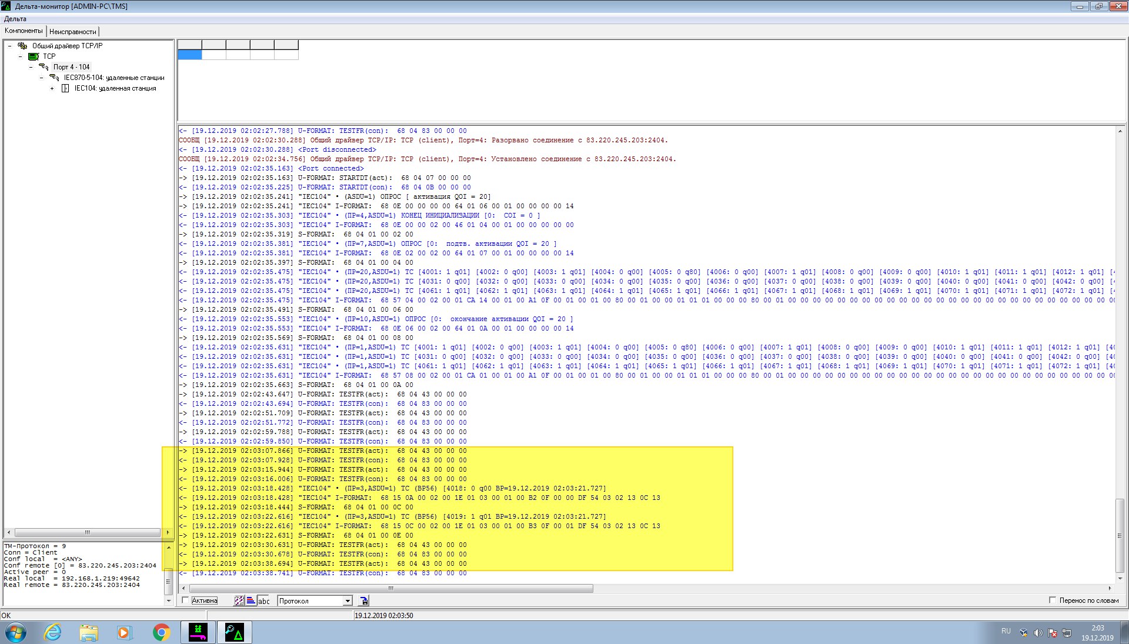Click the connector icon of IEC870-5-104 node
Viewport: 1129px width, 644px height.
click(54, 78)
